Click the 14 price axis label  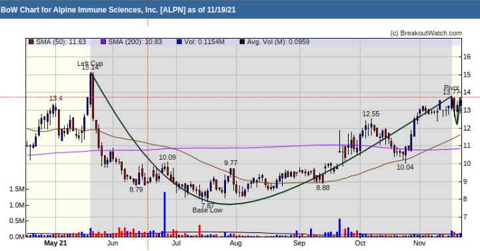[x=467, y=93]
